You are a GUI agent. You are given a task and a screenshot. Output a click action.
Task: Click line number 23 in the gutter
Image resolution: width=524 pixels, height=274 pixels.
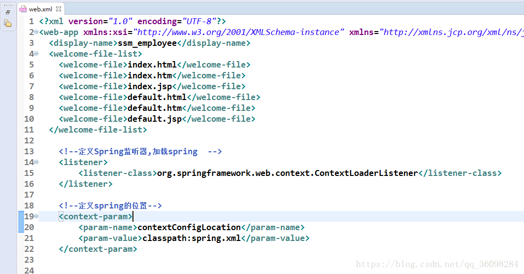click(29, 260)
